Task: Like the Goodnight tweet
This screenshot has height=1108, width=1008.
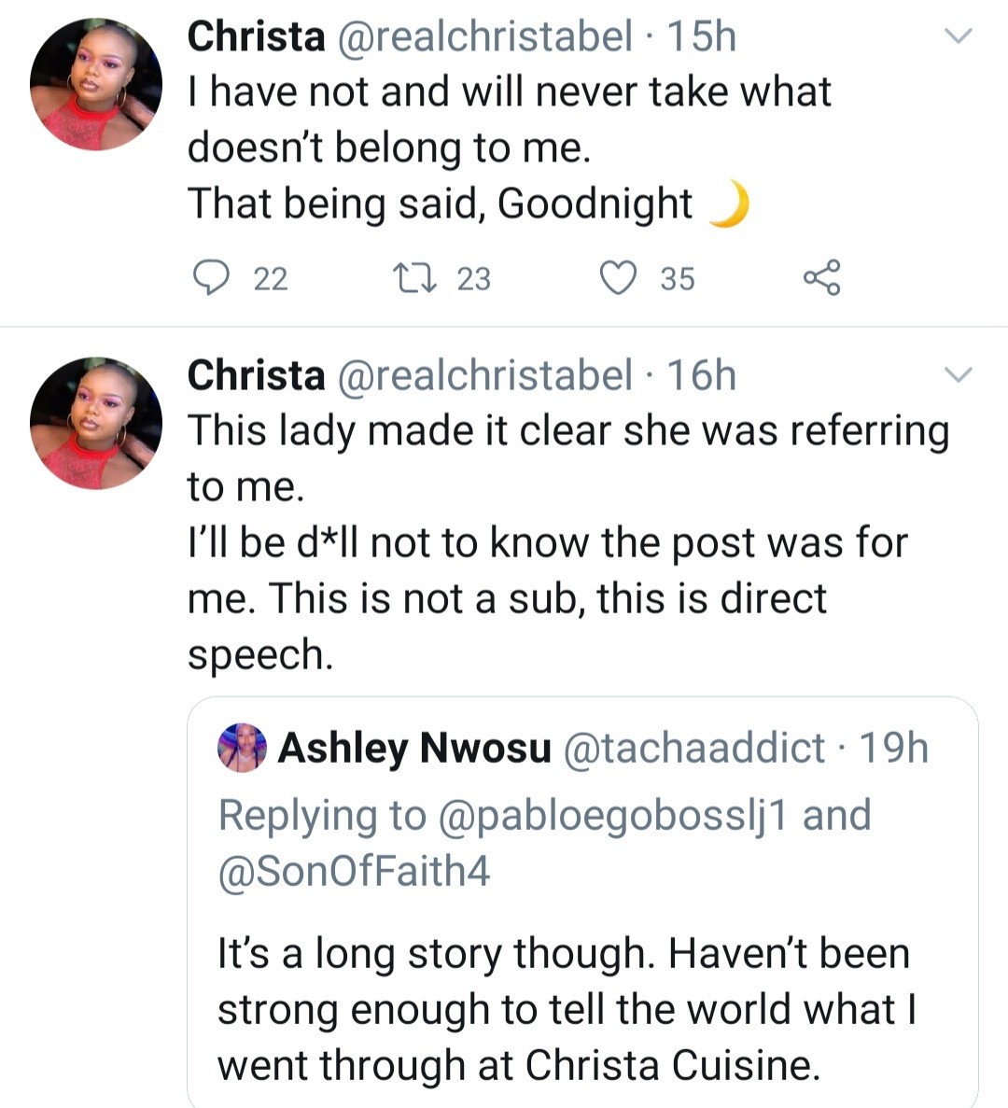Action: click(616, 278)
